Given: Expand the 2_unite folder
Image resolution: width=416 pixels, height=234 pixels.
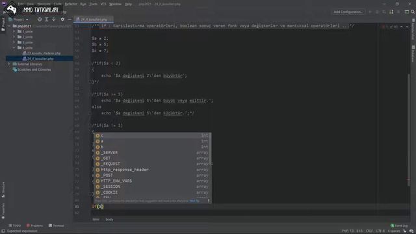Looking at the screenshot, I should coord(14,37).
